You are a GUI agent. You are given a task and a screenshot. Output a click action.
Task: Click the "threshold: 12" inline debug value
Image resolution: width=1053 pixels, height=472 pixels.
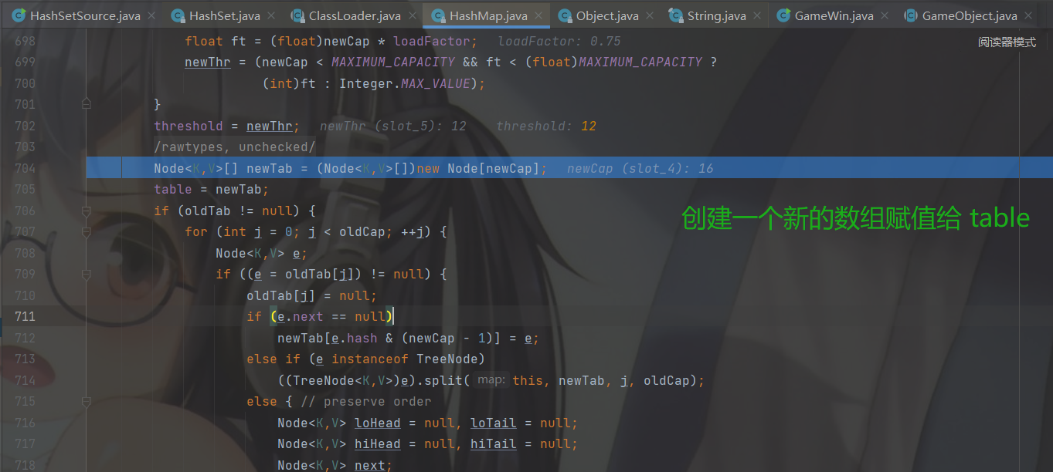click(546, 126)
